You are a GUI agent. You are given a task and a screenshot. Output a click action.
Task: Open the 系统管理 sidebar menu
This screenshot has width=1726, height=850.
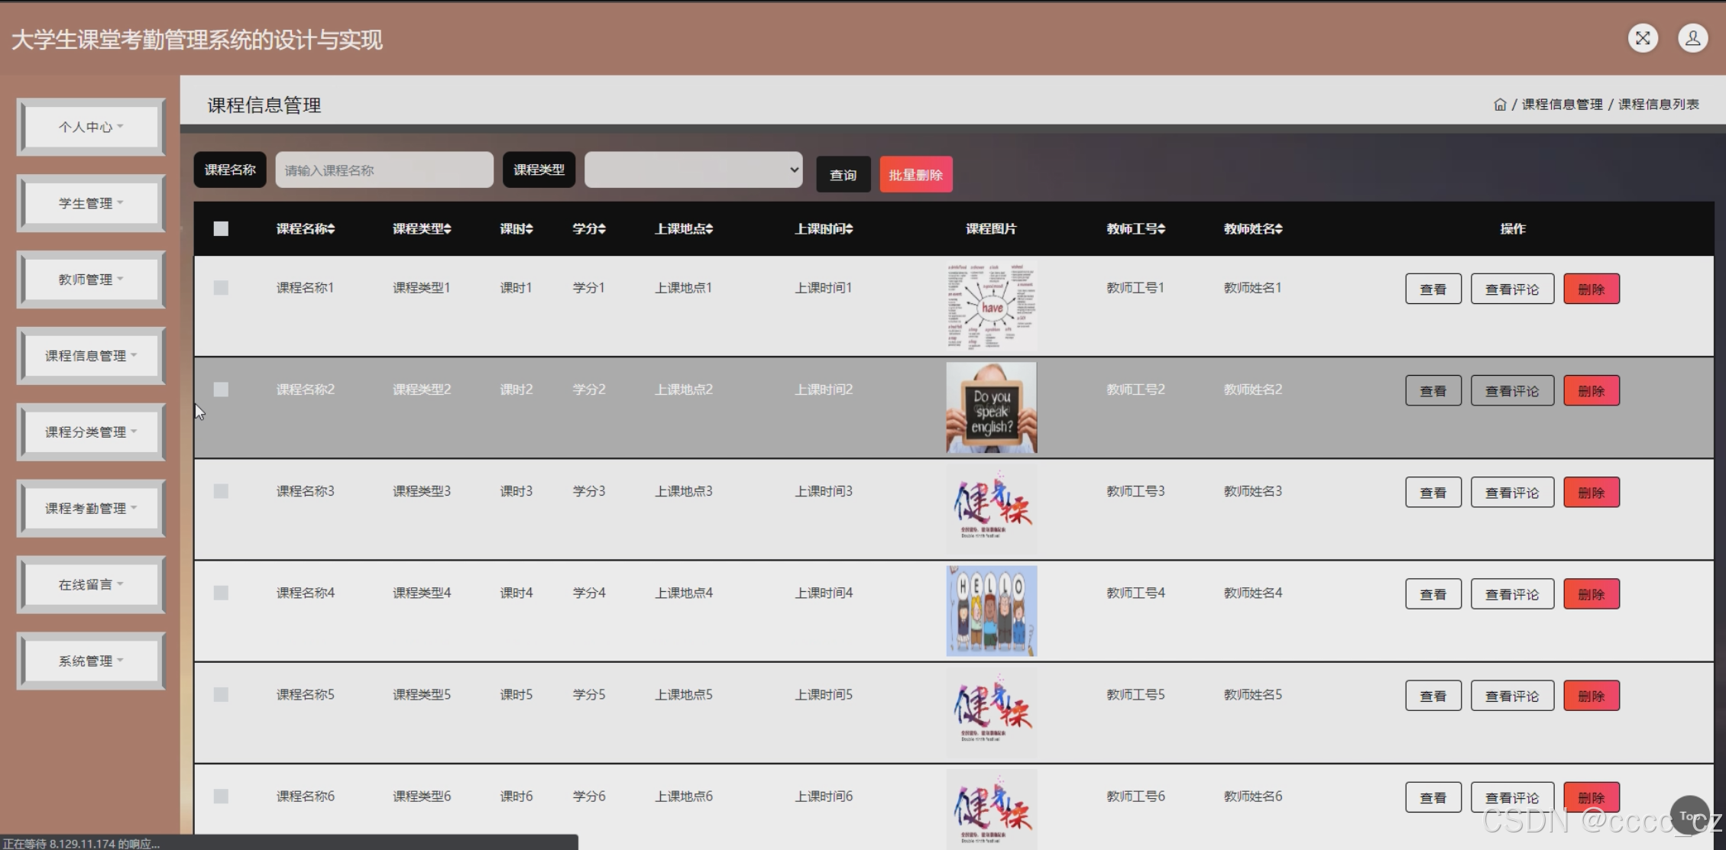pos(91,661)
